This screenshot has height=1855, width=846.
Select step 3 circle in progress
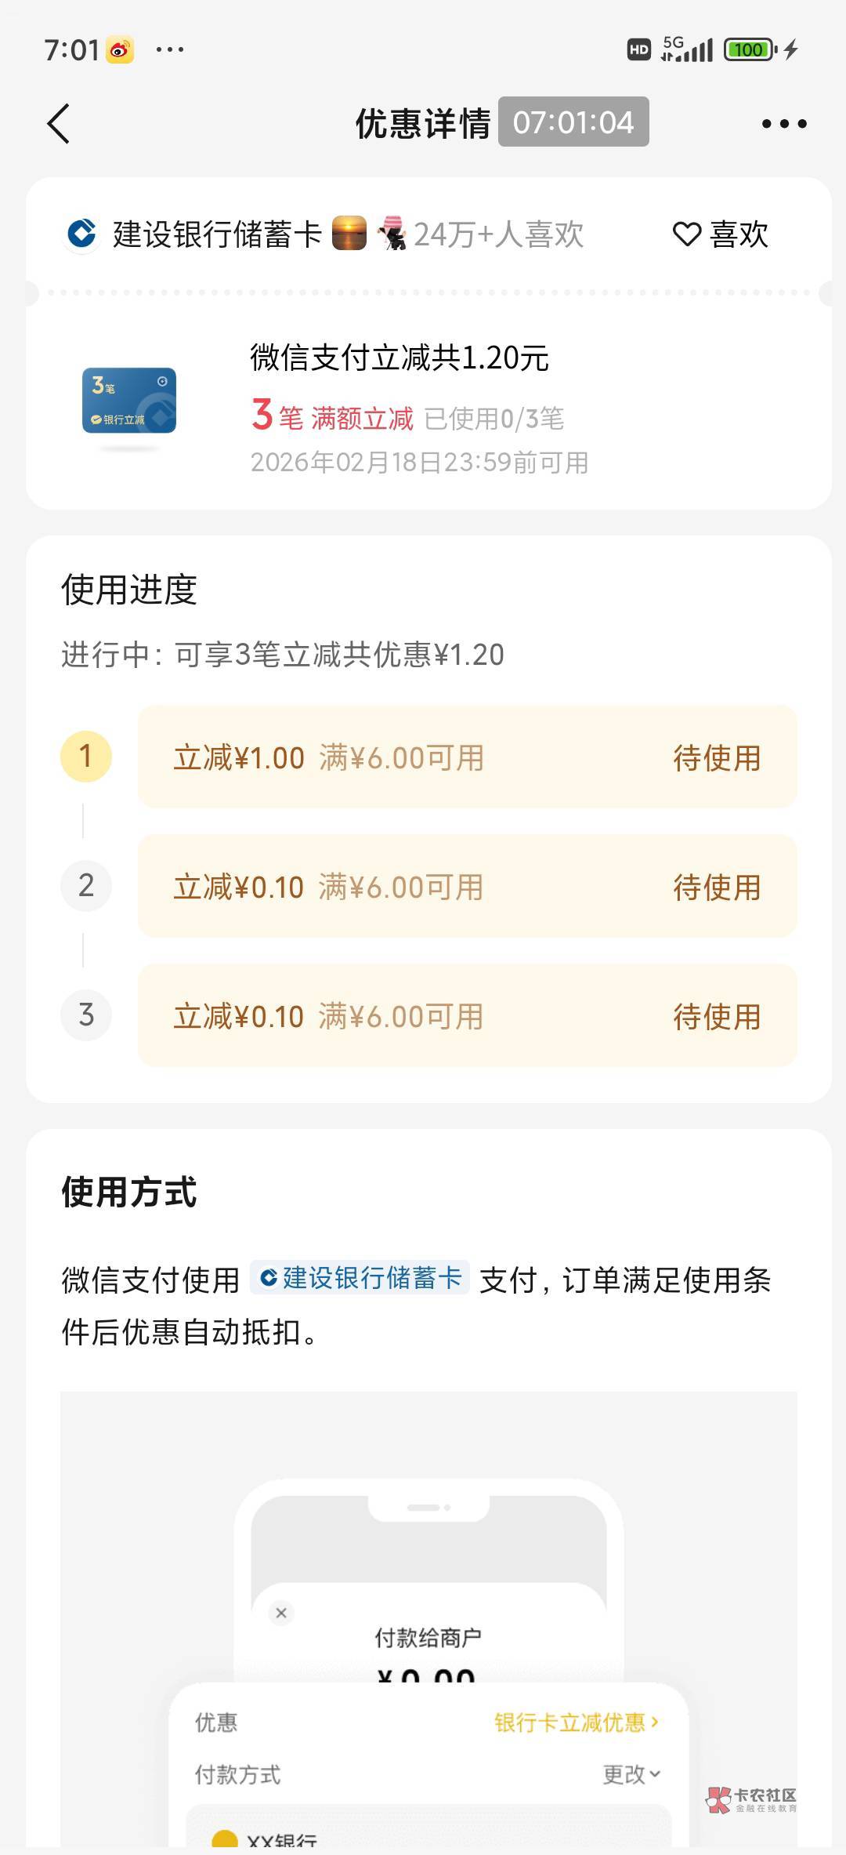coord(86,1015)
